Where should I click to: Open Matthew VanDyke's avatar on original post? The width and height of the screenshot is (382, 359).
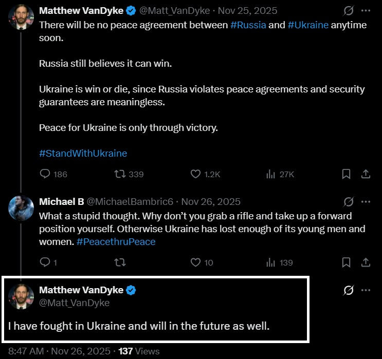pos(21,17)
